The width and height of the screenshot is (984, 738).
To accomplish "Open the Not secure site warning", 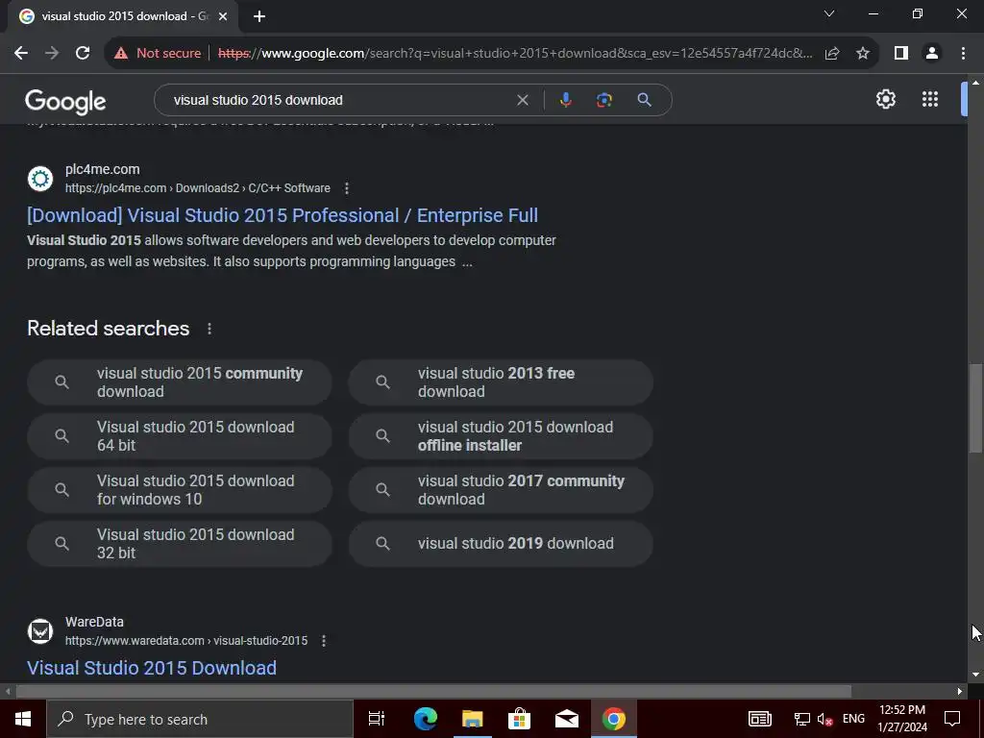I will pos(158,54).
